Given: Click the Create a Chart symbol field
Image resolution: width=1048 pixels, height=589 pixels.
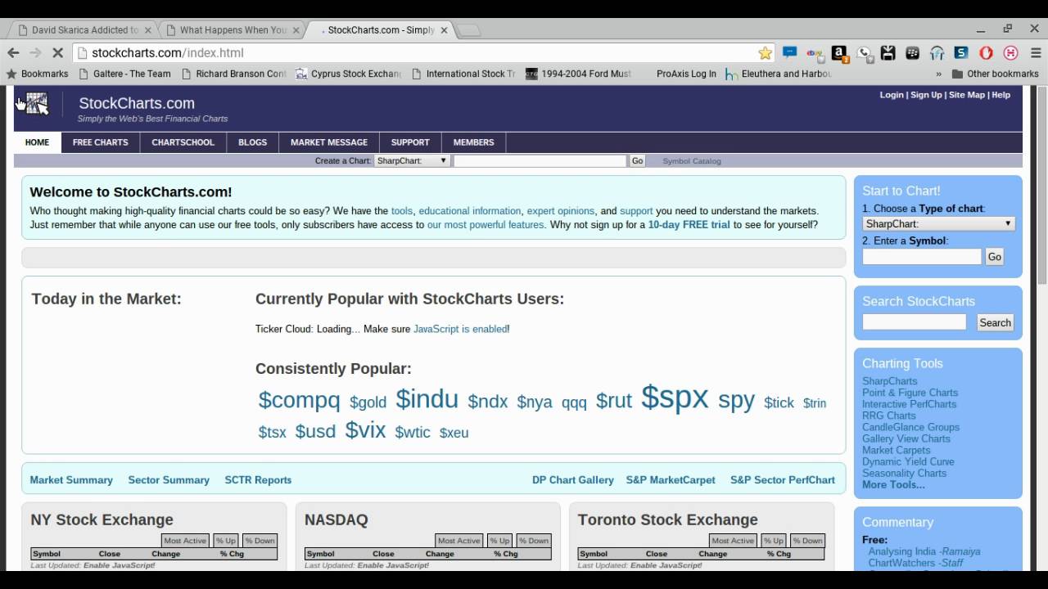Looking at the screenshot, I should (x=540, y=161).
